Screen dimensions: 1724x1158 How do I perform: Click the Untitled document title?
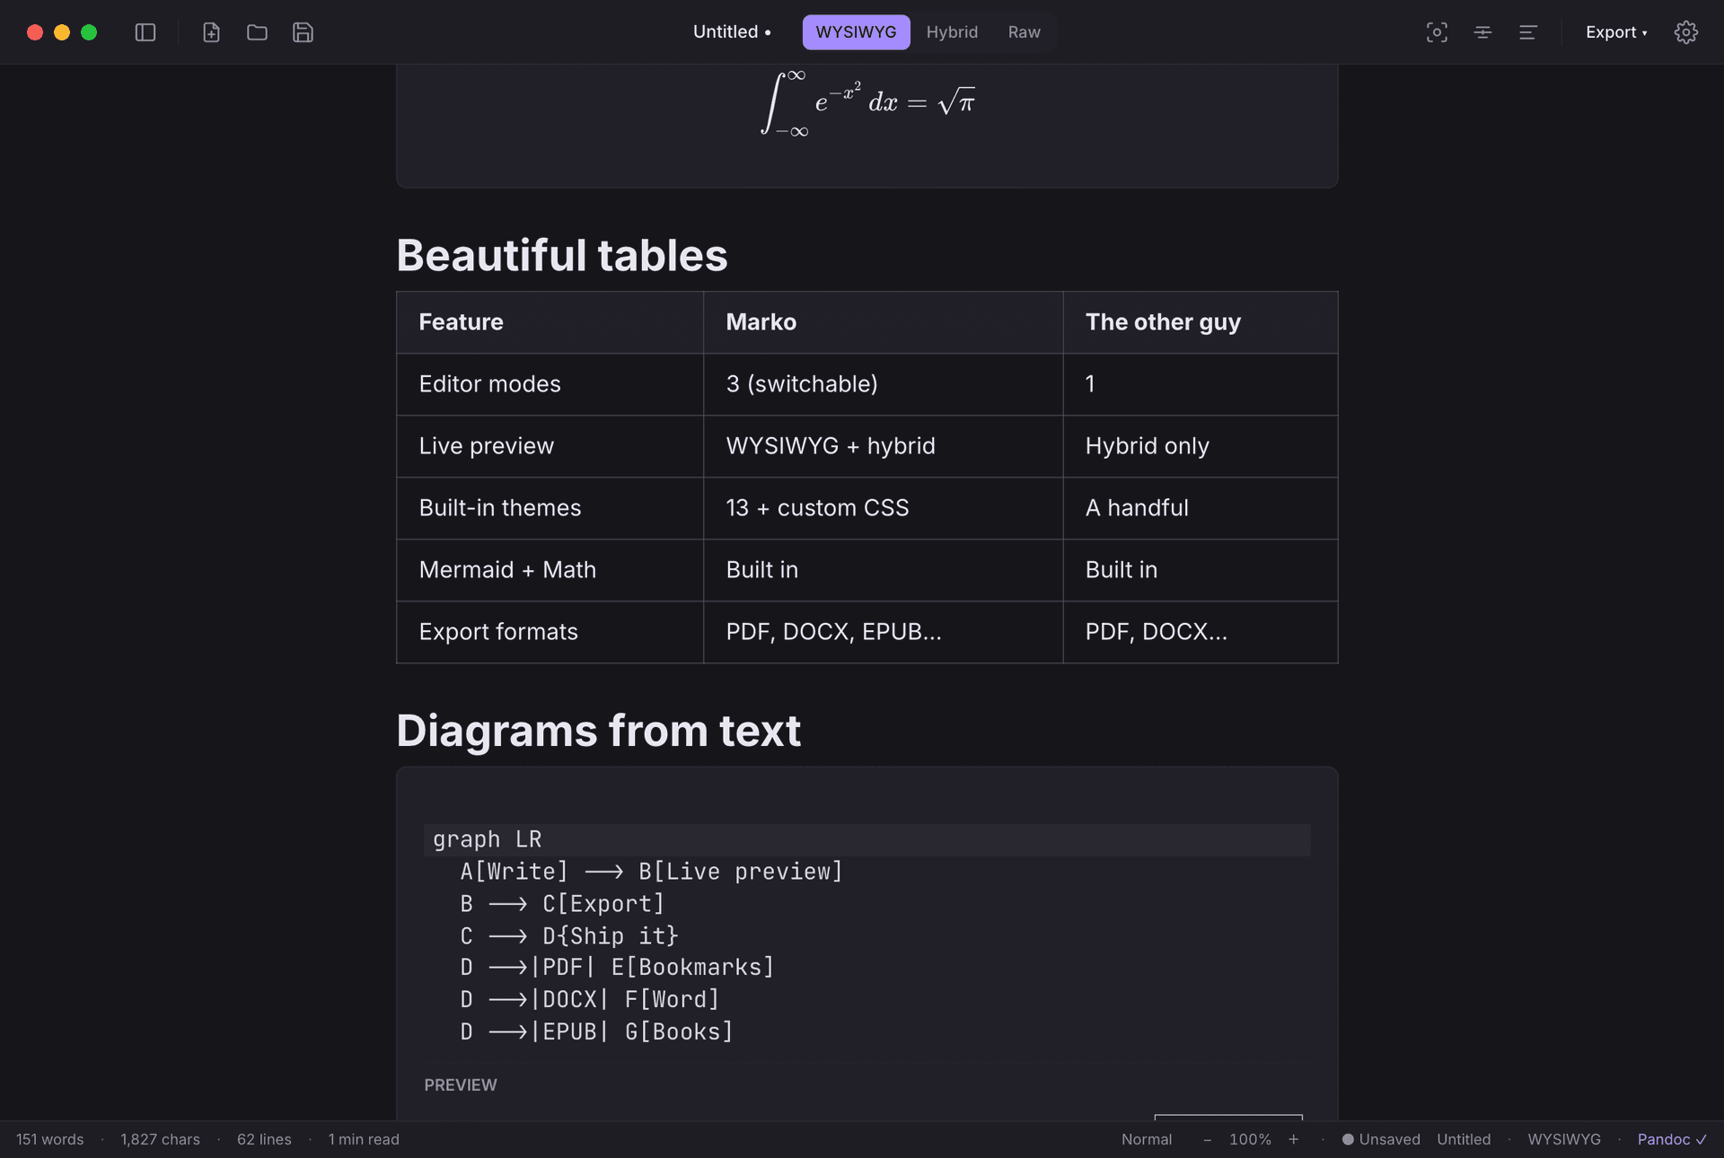coord(732,32)
